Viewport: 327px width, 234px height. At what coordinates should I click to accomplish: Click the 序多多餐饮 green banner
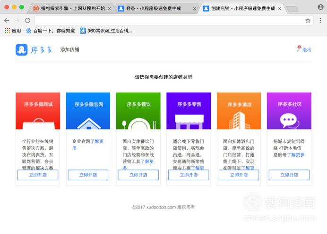138,111
